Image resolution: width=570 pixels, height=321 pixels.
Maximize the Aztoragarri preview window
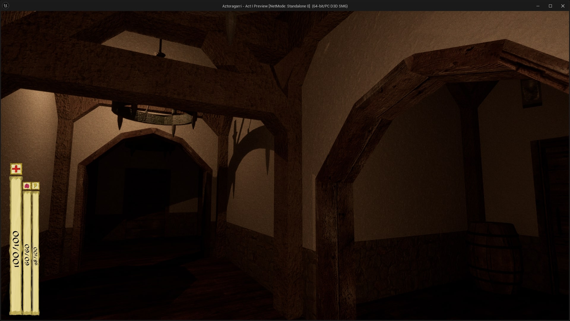pyautogui.click(x=550, y=6)
